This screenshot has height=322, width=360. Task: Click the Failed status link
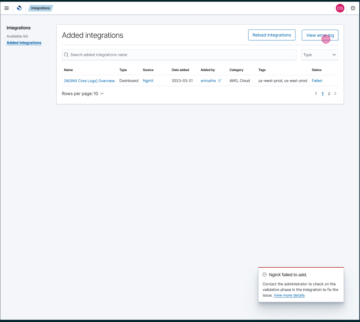coord(317,80)
